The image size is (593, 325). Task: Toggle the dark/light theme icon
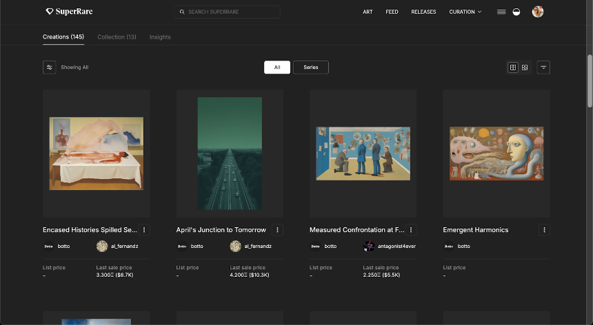click(x=516, y=12)
